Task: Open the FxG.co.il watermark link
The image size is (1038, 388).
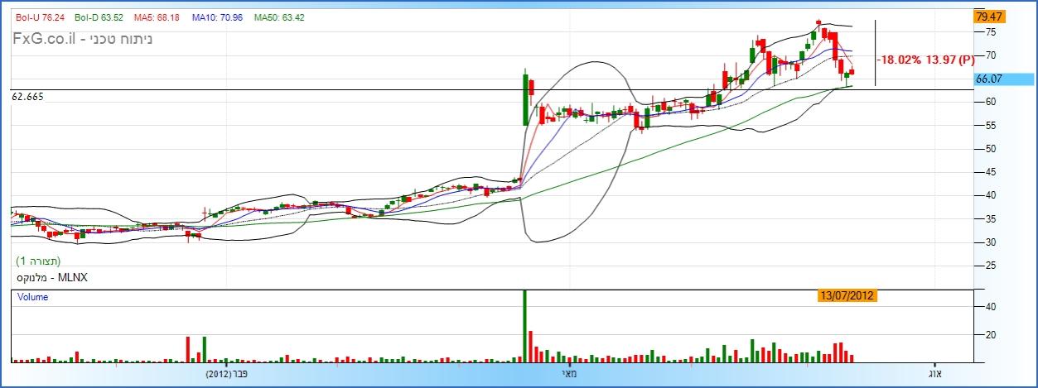Action: click(46, 38)
